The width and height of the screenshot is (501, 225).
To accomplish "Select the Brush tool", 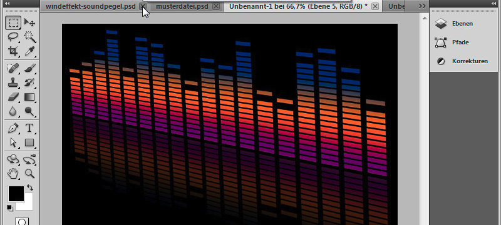I will point(29,68).
